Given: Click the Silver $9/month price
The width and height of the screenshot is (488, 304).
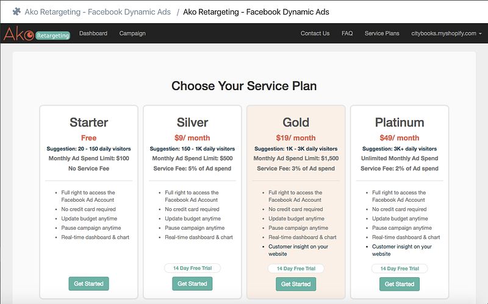Looking at the screenshot, I should 192,138.
